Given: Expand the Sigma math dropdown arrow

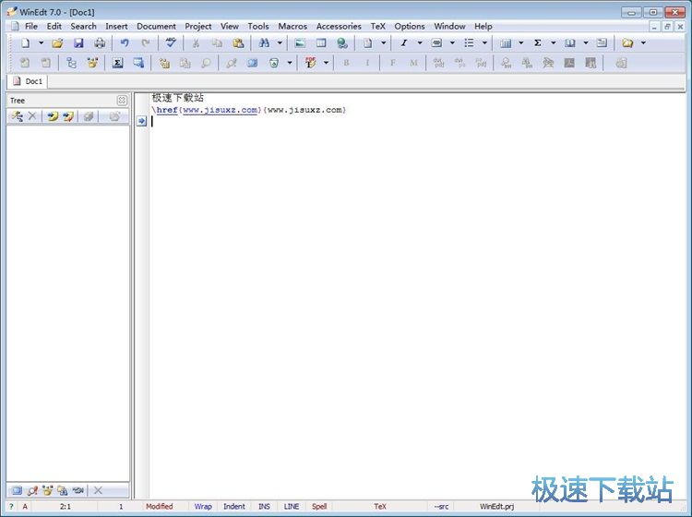Looking at the screenshot, I should pyautogui.click(x=553, y=42).
